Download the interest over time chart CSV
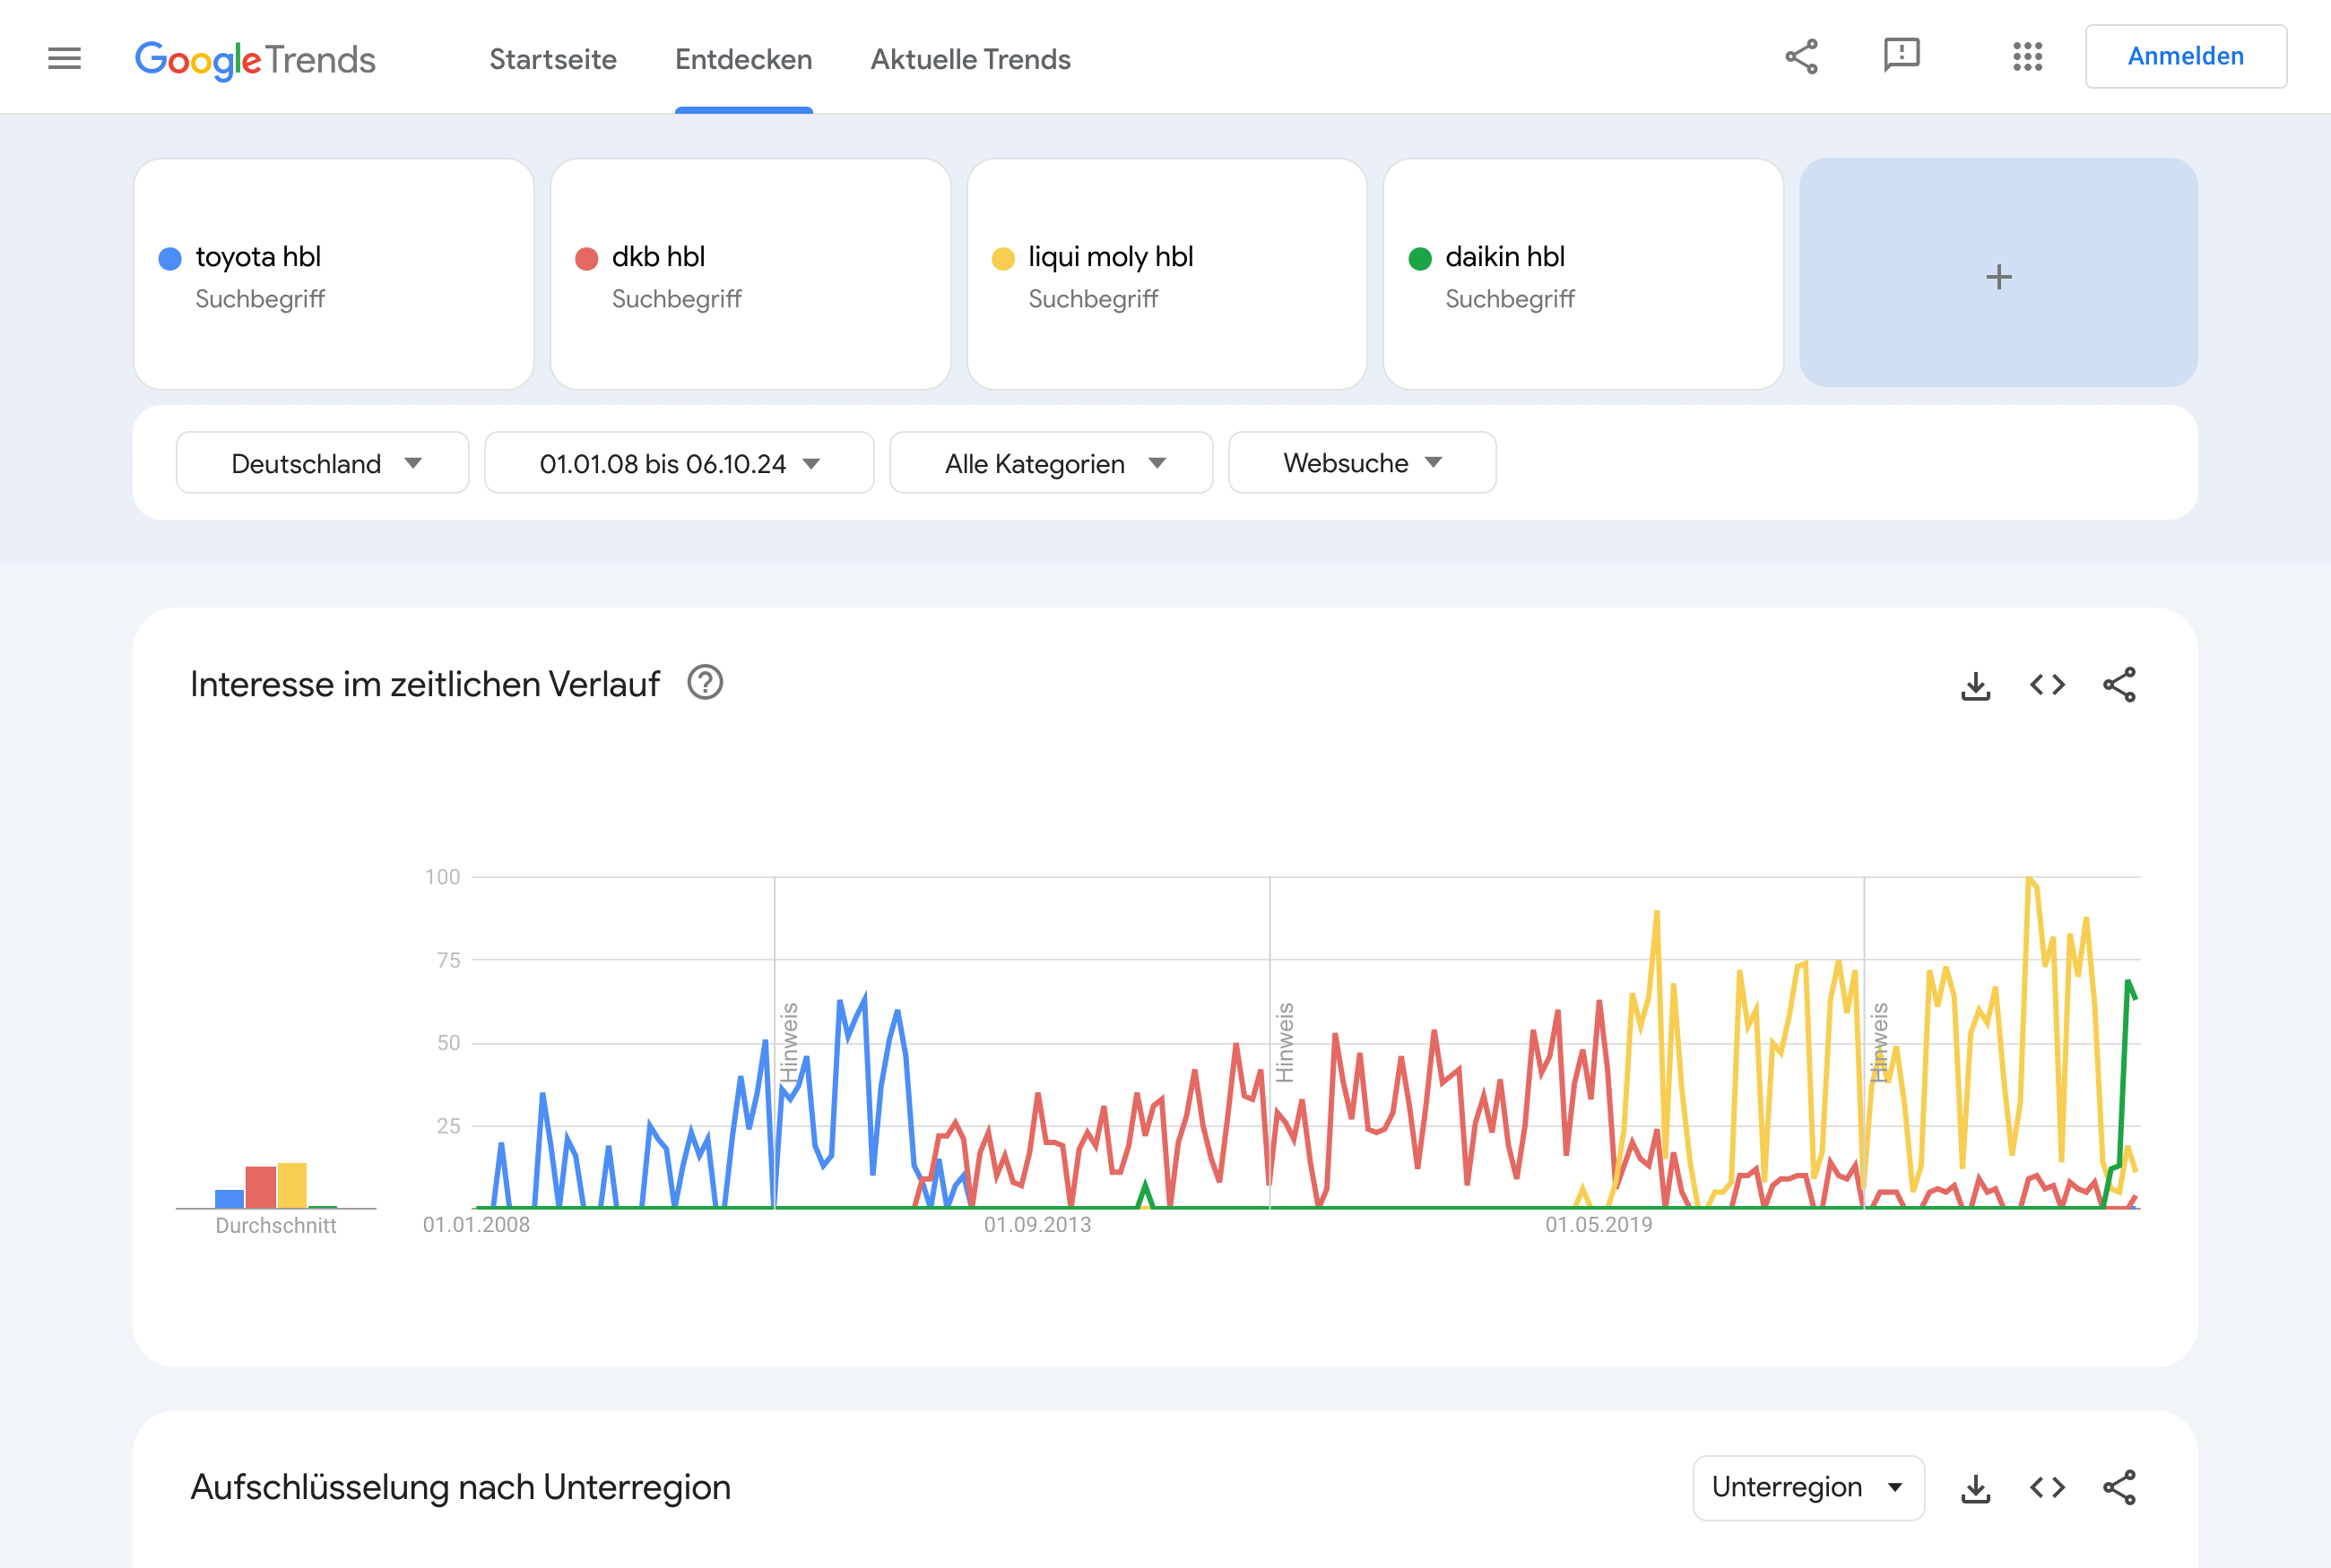The image size is (2331, 1568). pyautogui.click(x=1975, y=686)
